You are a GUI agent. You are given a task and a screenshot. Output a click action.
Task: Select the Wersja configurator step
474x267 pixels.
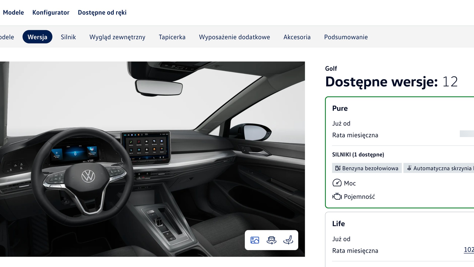coord(37,37)
